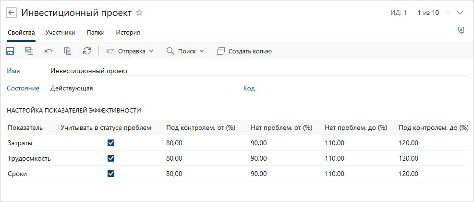
Task: Click the Save icon in toolbar
Action: pos(10,51)
